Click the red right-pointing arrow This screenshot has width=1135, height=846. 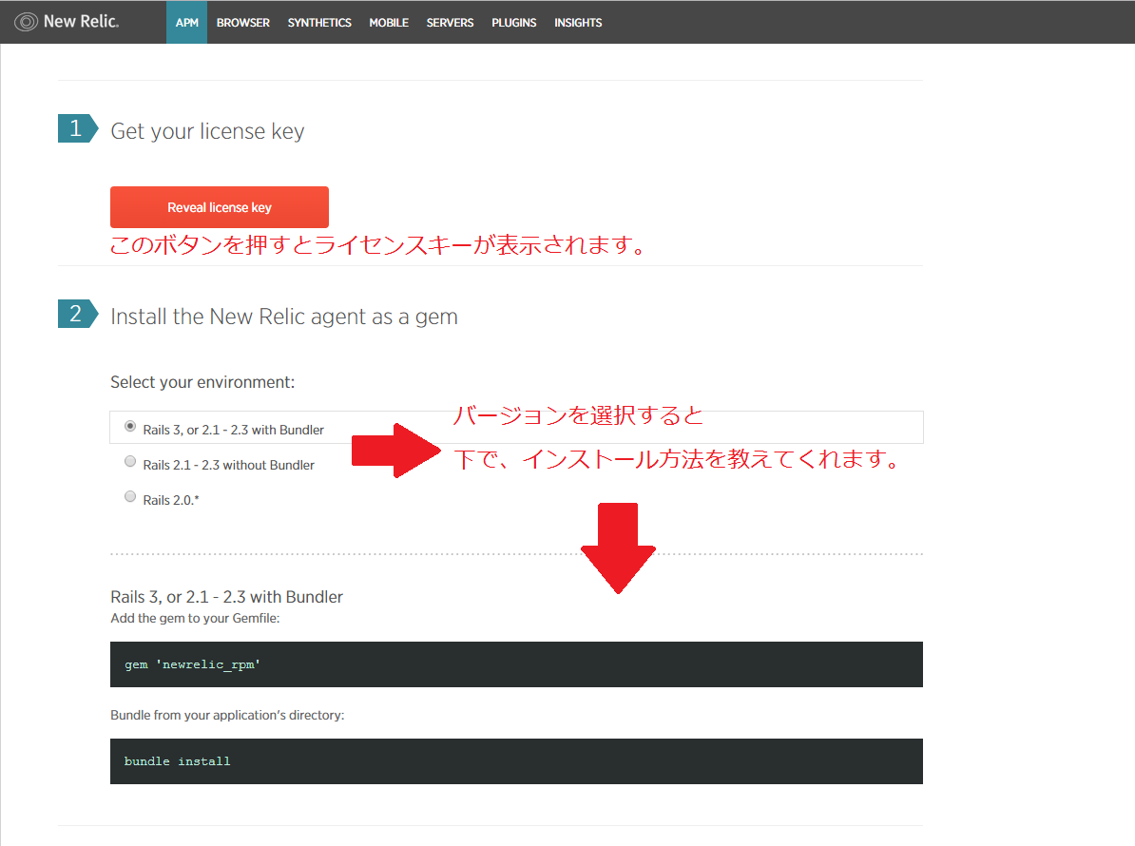coord(392,451)
